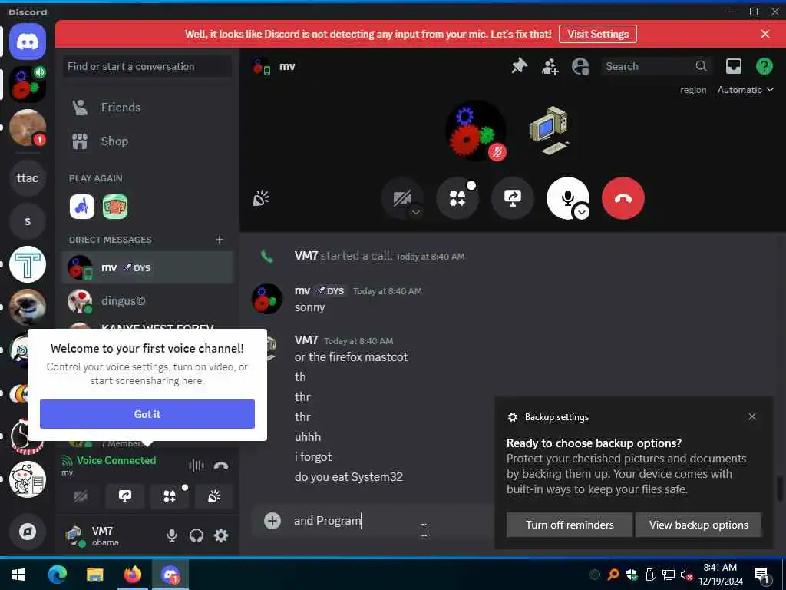Click Voice Connected status text
786x590 pixels.
coord(117,460)
